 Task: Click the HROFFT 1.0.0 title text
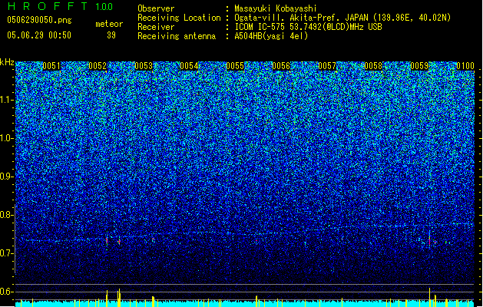pyautogui.click(x=61, y=6)
